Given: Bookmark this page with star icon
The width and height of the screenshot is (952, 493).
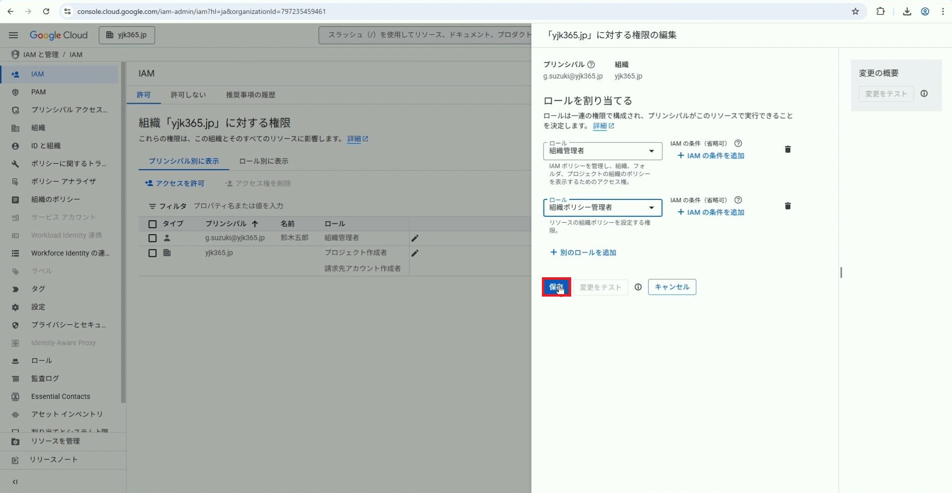Looking at the screenshot, I should (855, 11).
